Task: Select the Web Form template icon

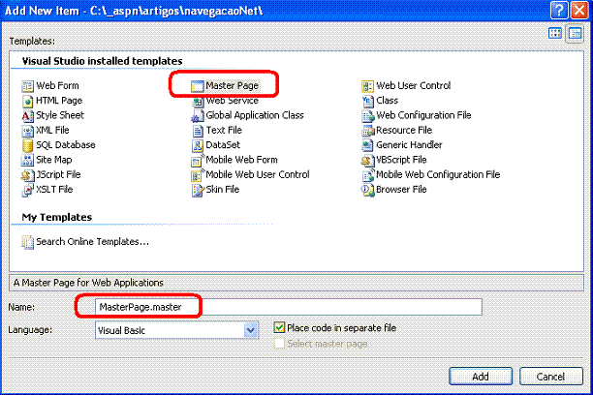Action: pyautogui.click(x=27, y=86)
